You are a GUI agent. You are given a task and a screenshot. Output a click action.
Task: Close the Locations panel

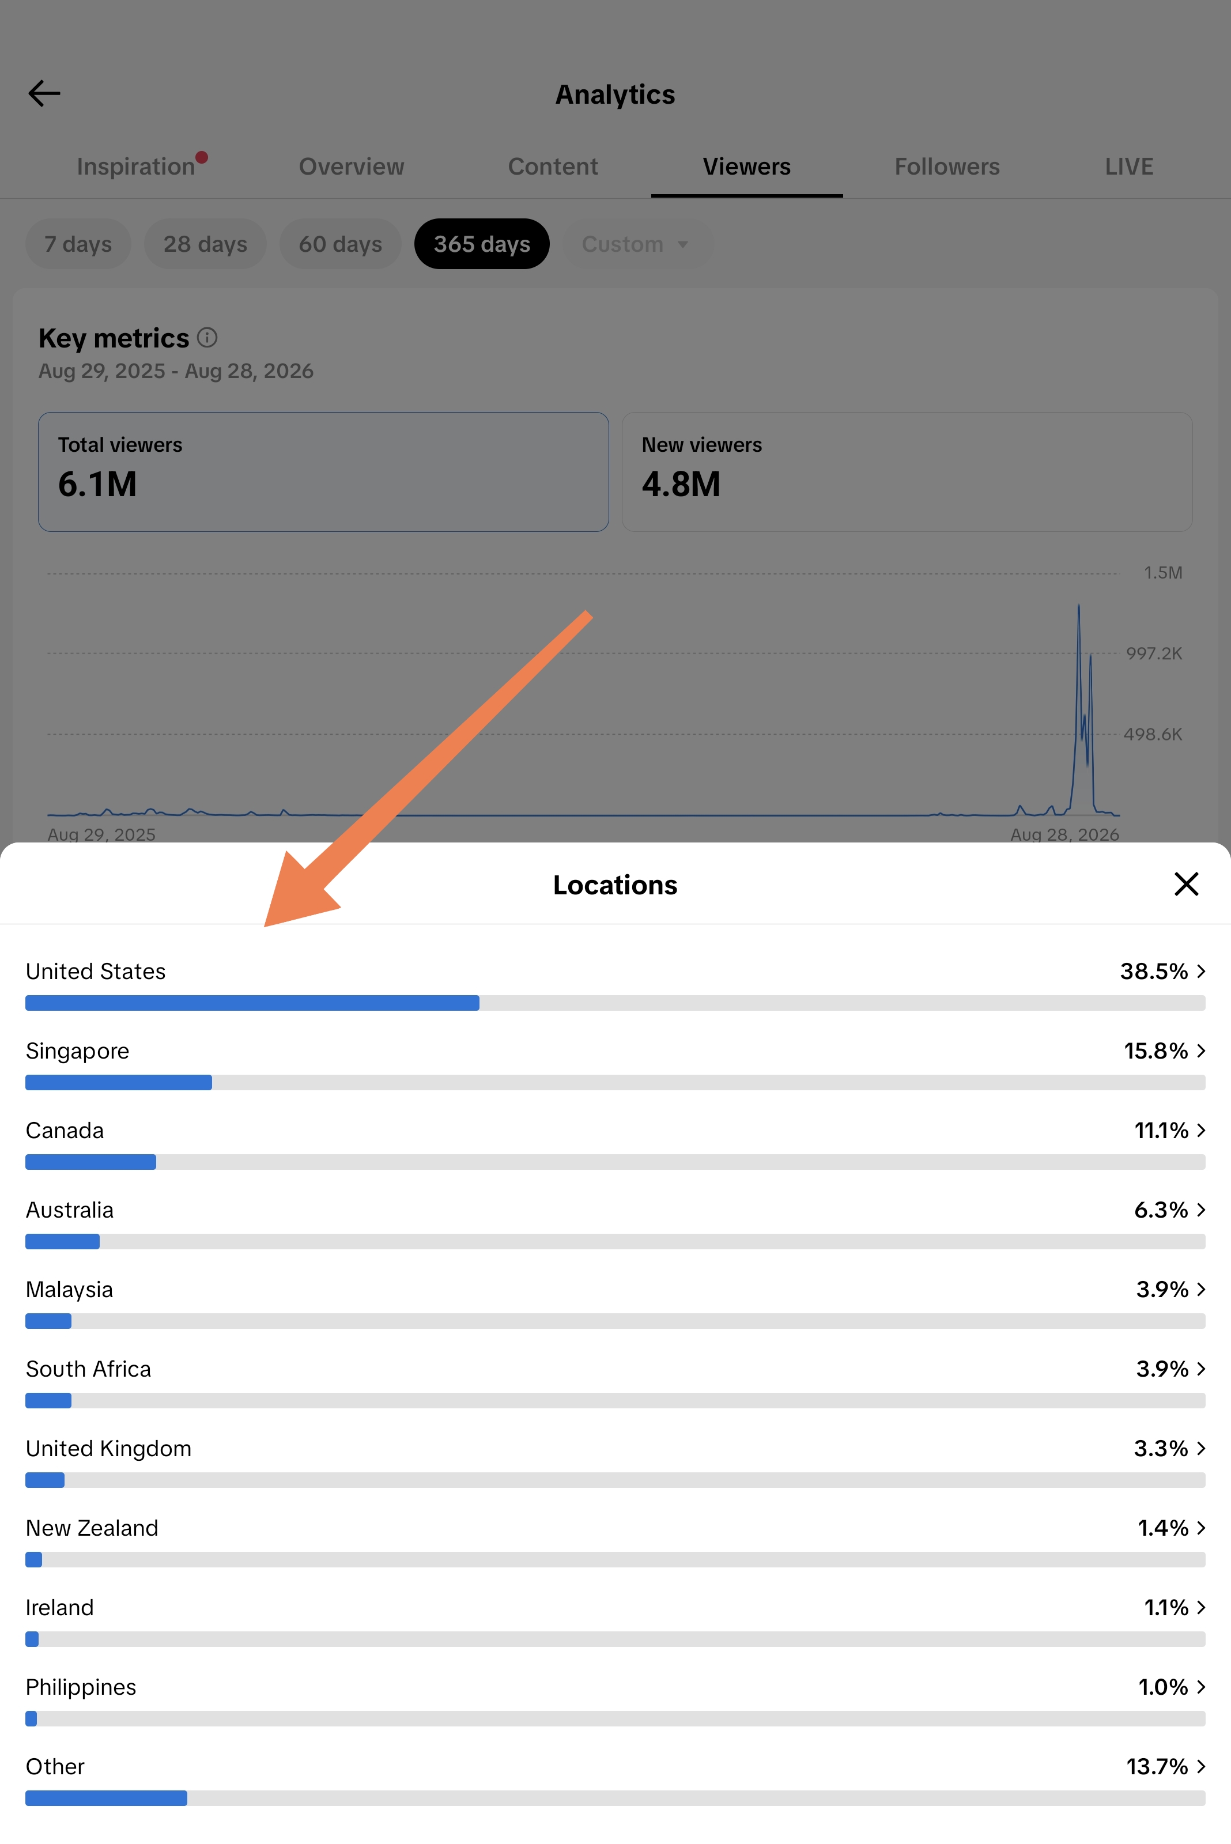click(1185, 884)
